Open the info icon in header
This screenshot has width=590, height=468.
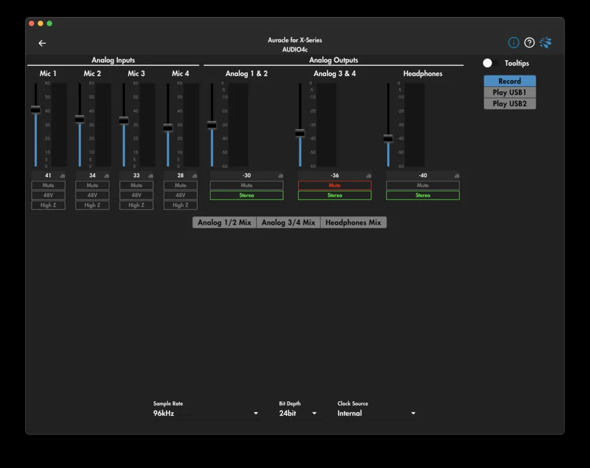pyautogui.click(x=513, y=43)
